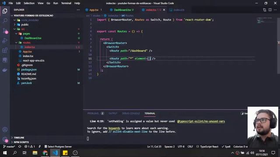Click the master branch indicator
This screenshot has width=280, height=157.
tap(9, 147)
